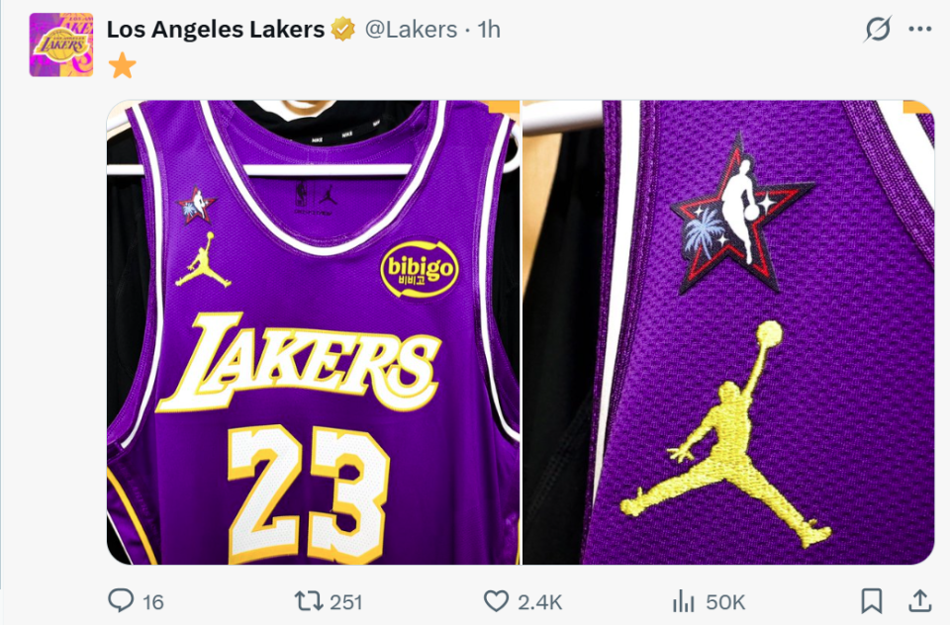Open the @Lakers handle link
The width and height of the screenshot is (950, 625).
[411, 30]
